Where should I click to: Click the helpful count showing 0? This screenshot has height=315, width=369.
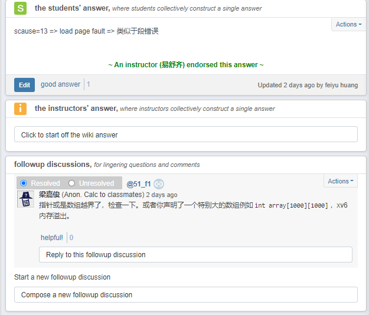(x=71, y=238)
